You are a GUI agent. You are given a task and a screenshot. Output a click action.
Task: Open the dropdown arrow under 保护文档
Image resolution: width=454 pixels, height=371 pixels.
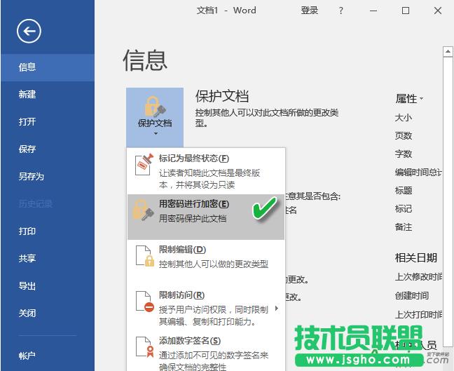point(155,133)
